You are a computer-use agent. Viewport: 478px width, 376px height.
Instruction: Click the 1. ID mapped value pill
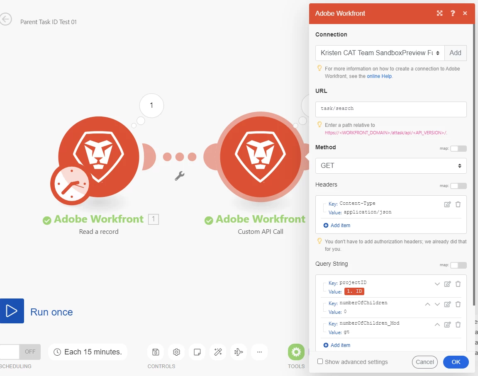(x=354, y=291)
